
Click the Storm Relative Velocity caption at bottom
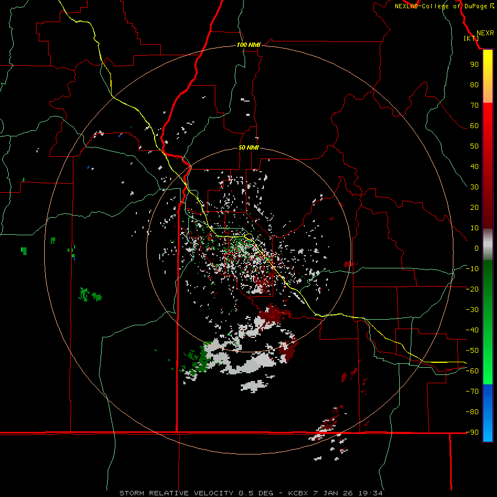(251, 493)
